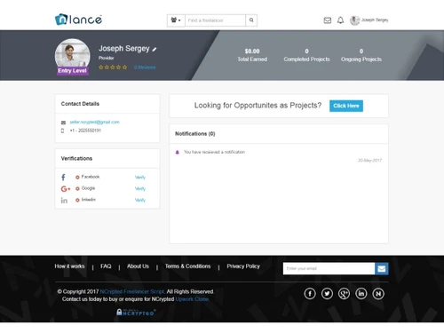Click the unverified status icon beside Facebook
The image size is (444, 333).
(x=77, y=178)
